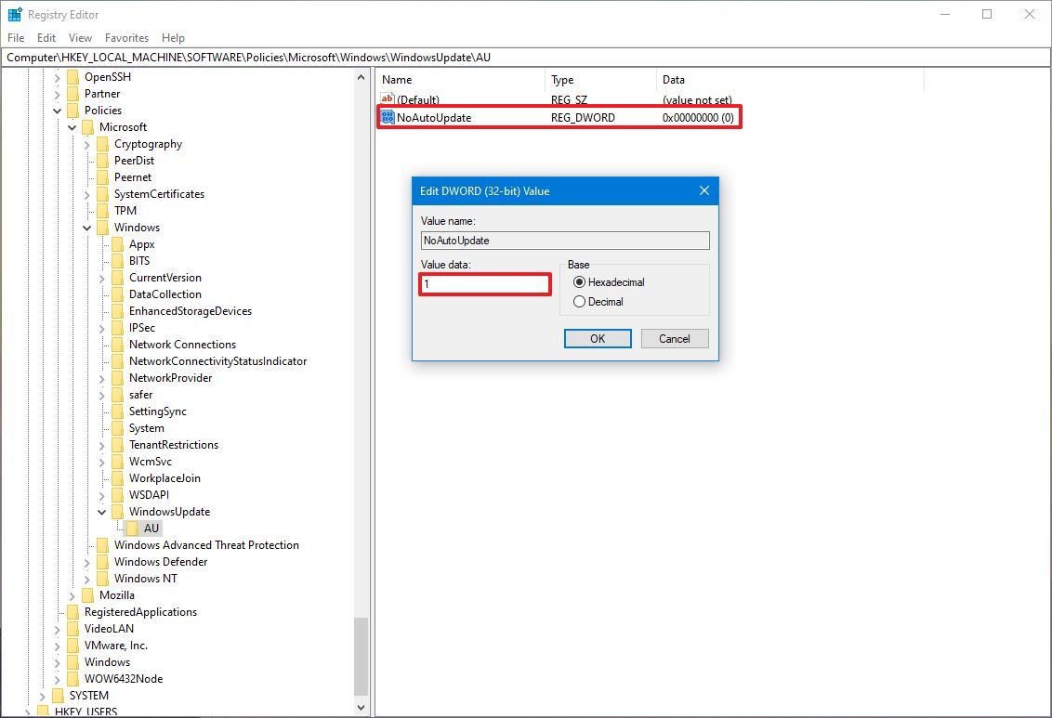
Task: Click the Value data input field
Action: coord(485,283)
